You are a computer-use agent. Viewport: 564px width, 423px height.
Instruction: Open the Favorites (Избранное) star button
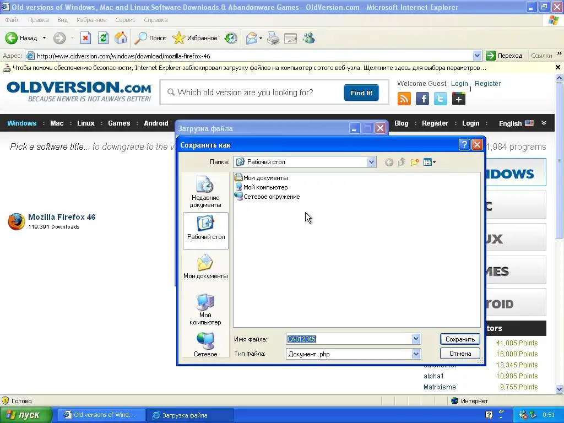click(194, 38)
